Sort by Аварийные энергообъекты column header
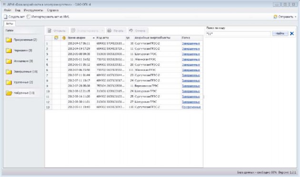 pos(158,38)
